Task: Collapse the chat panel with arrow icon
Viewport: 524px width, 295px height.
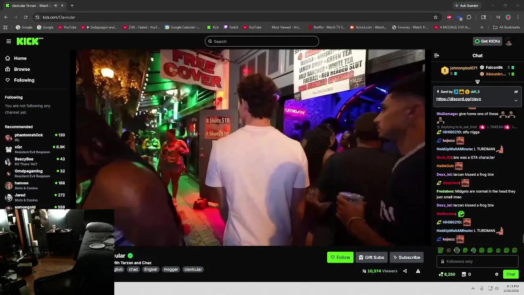Action: coord(436,55)
